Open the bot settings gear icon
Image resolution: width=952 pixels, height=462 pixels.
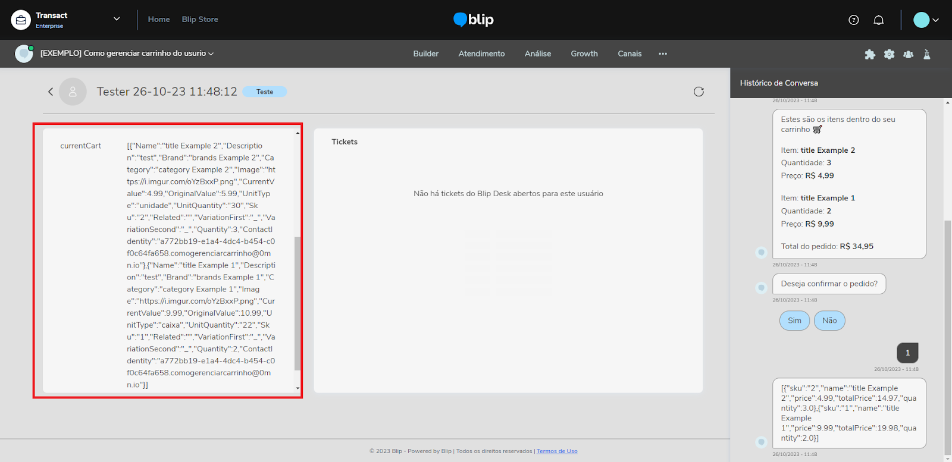click(x=889, y=54)
